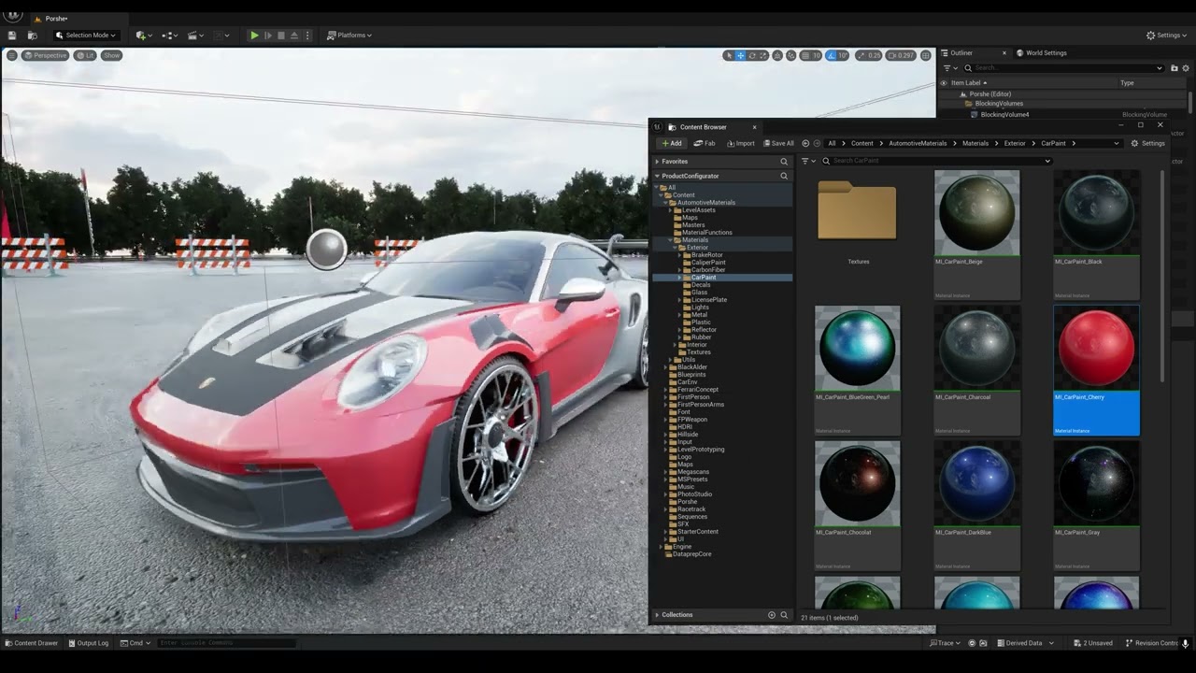The width and height of the screenshot is (1196, 673).
Task: Open play options three-dot menu
Action: (307, 36)
